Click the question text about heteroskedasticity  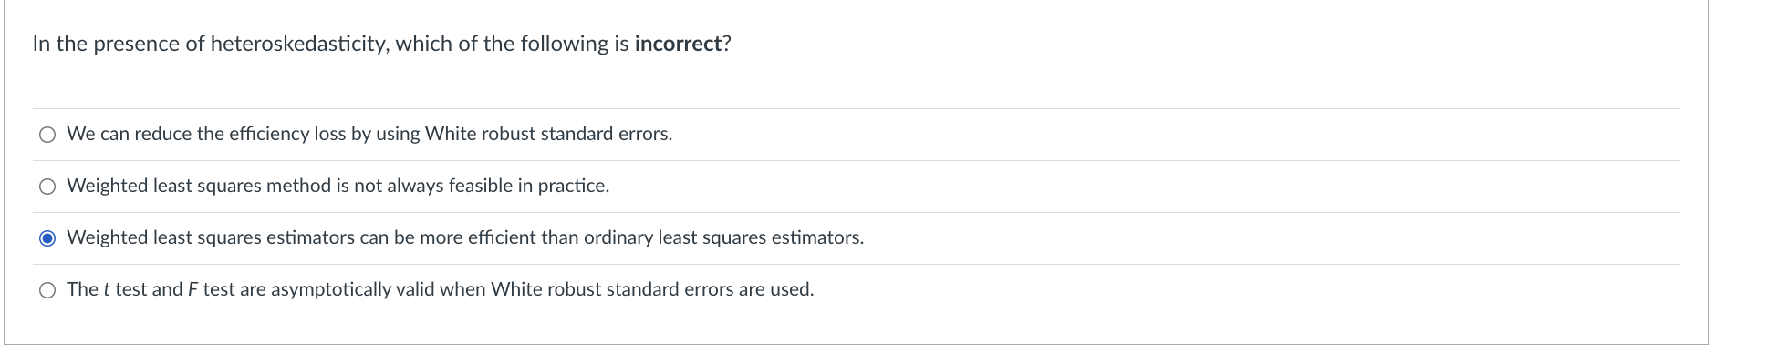pos(381,44)
